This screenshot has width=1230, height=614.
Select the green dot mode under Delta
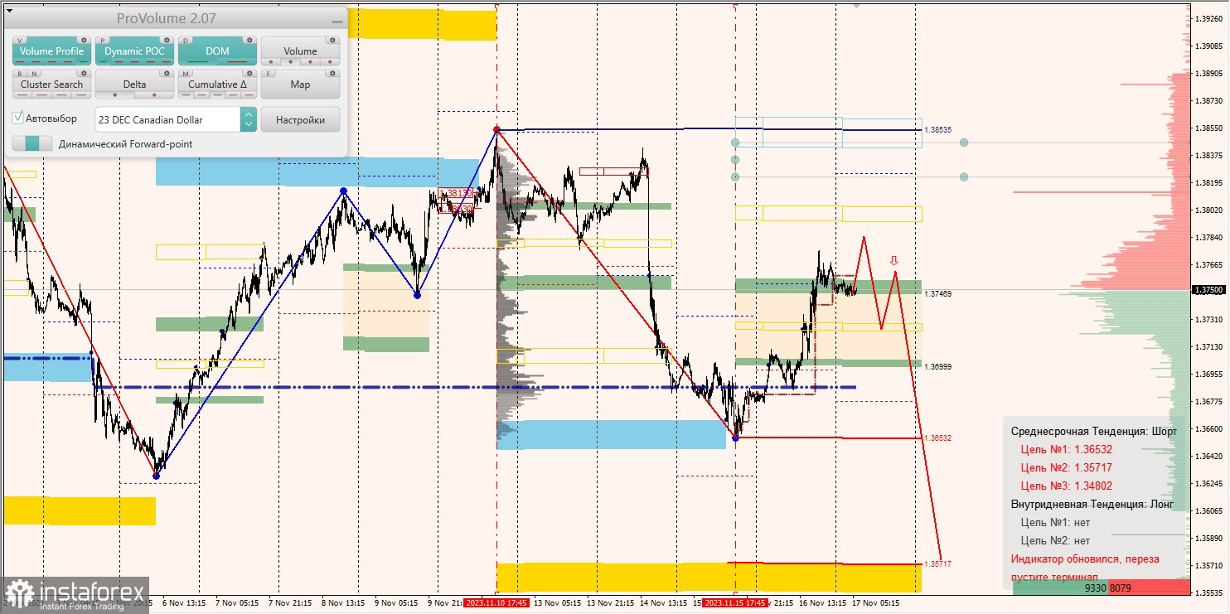(x=115, y=95)
